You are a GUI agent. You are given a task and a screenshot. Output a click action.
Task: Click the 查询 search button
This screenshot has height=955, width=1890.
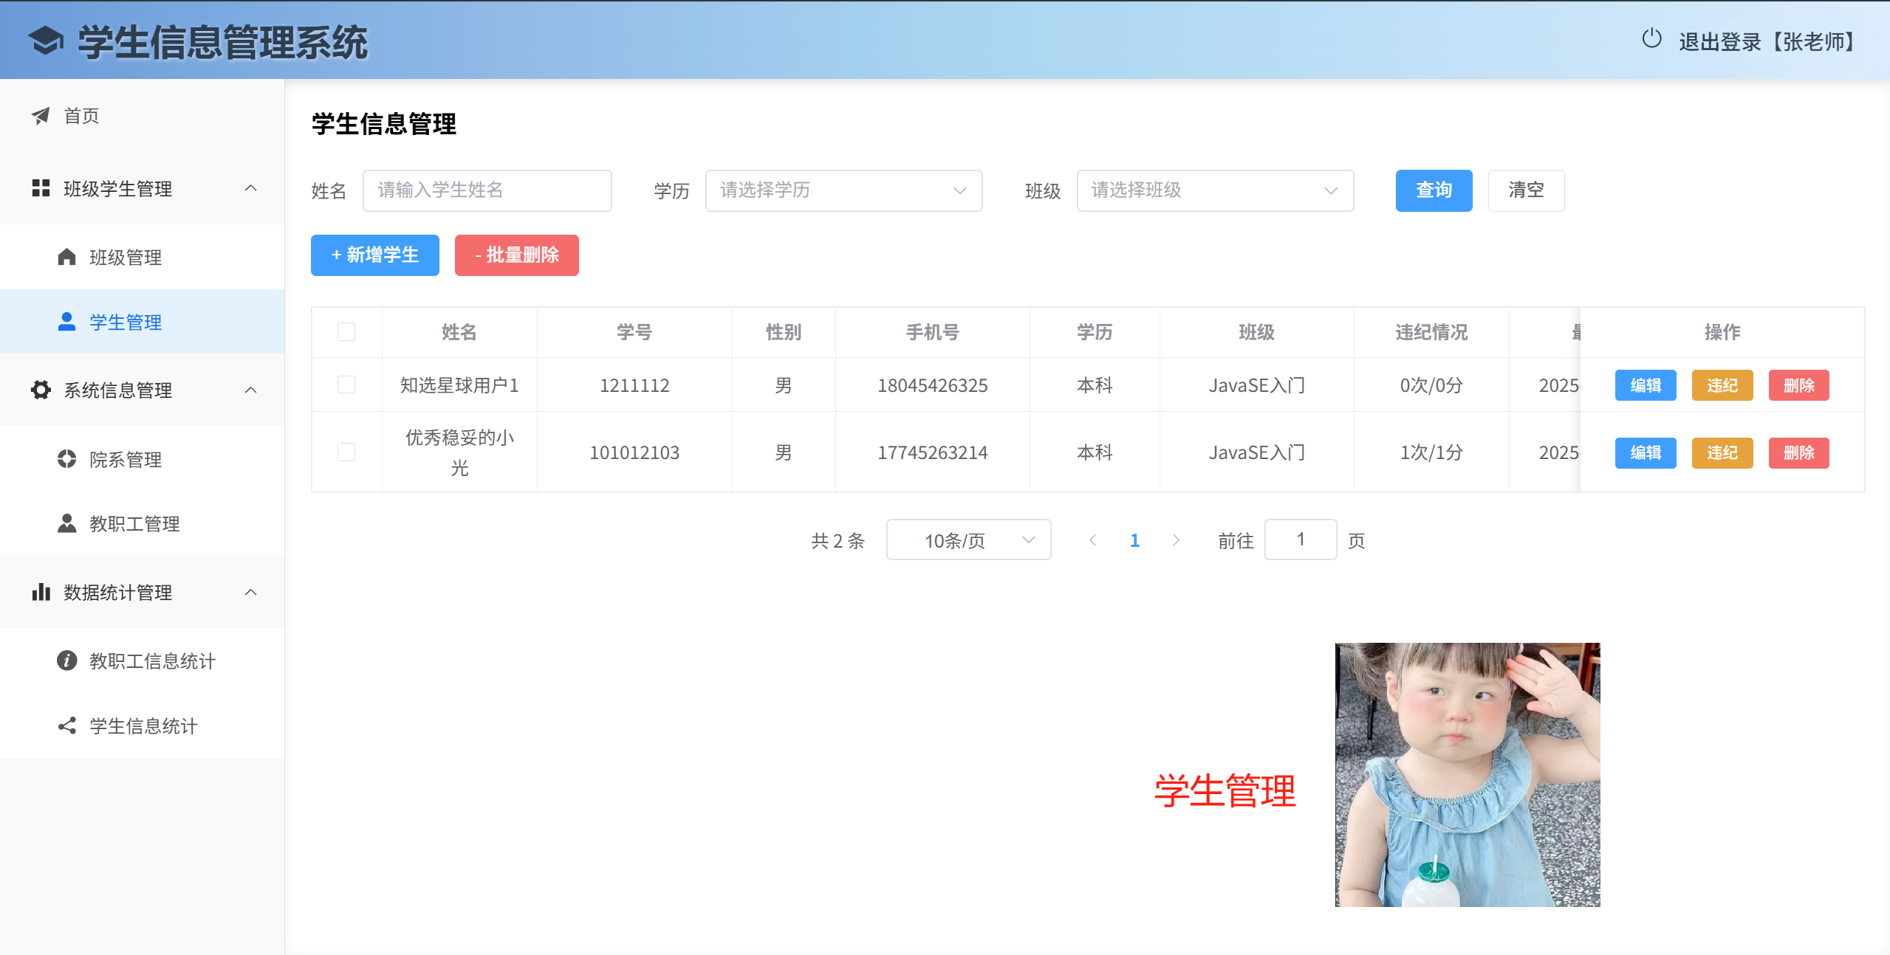tap(1433, 190)
